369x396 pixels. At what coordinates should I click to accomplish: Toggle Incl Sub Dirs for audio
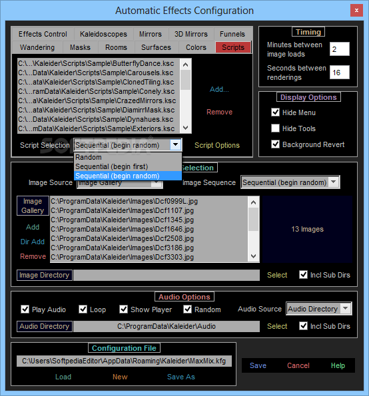tap(303, 326)
